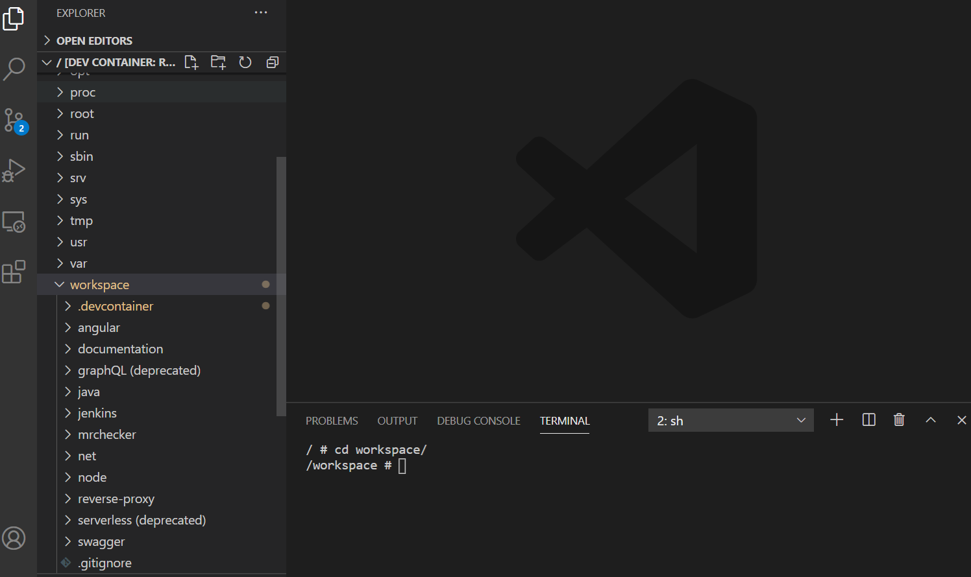Open the Explorer Views and More Actions menu
The width and height of the screenshot is (971, 577).
point(261,12)
